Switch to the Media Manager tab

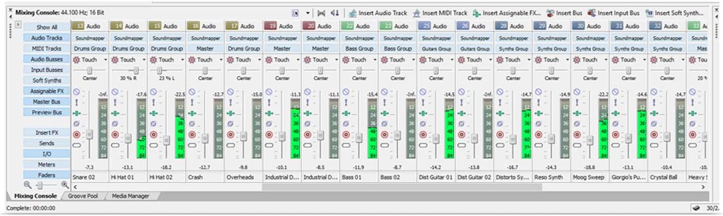click(130, 196)
